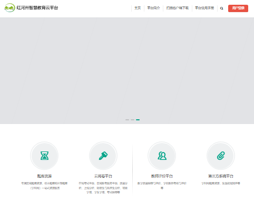
Task: Click the description text under 题库资源
Action: [44, 186]
